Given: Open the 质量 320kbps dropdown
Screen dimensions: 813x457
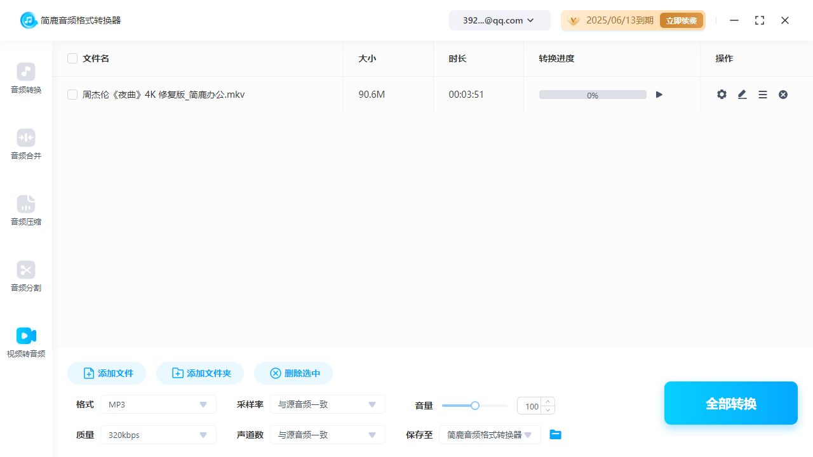Looking at the screenshot, I should pos(158,435).
